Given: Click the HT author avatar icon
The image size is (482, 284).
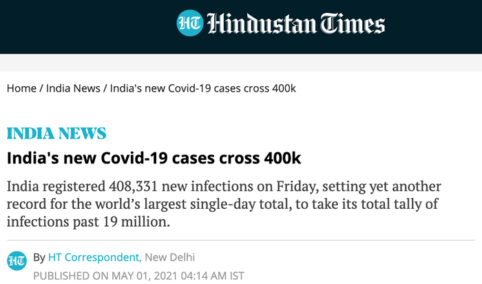Looking at the screenshot, I should point(17,260).
